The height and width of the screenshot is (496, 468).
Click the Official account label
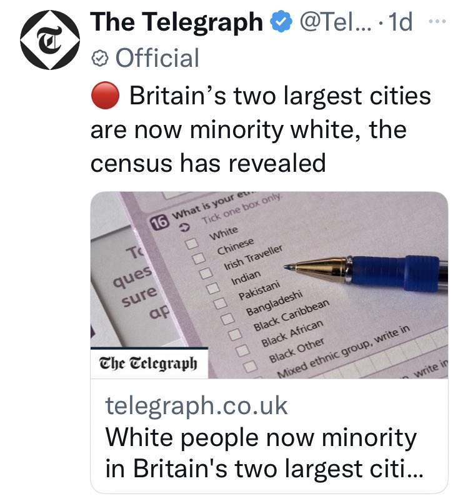click(157, 58)
